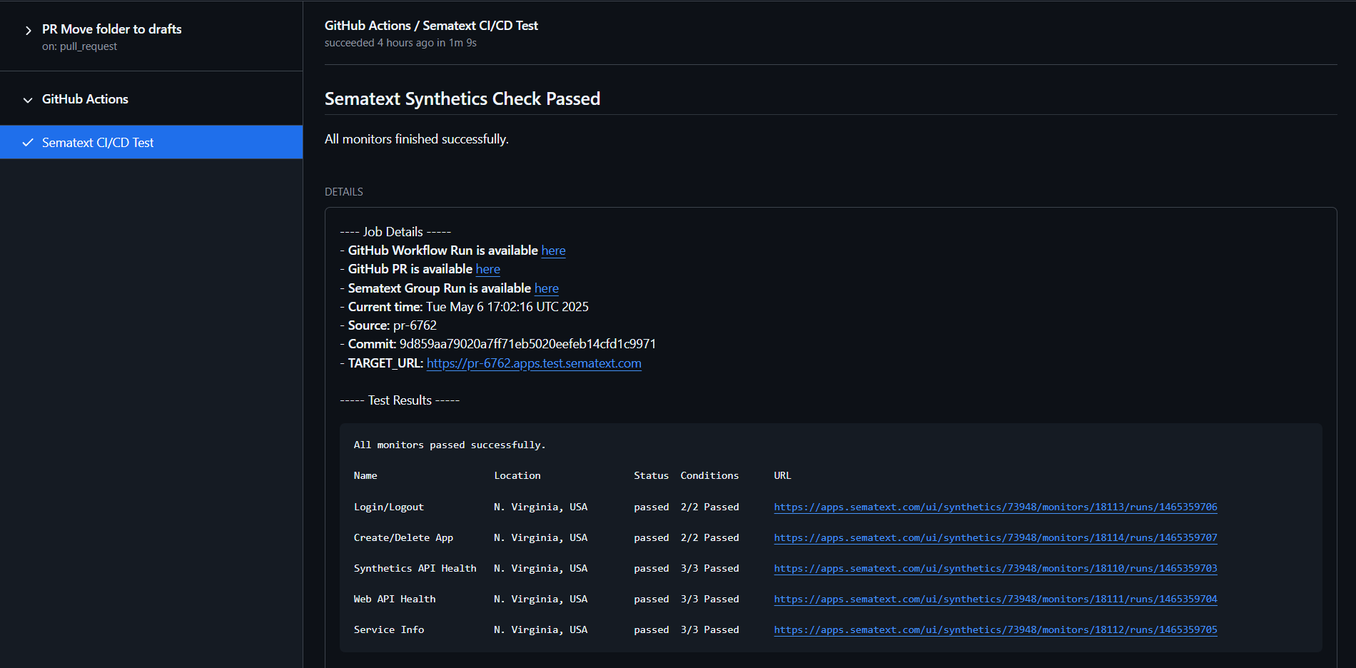Open the Service Info monitor run URL
Image resolution: width=1356 pixels, height=668 pixels.
pyautogui.click(x=996, y=629)
